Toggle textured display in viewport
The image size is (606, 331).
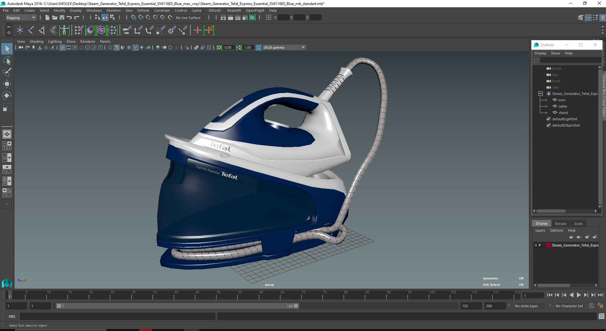[135, 47]
